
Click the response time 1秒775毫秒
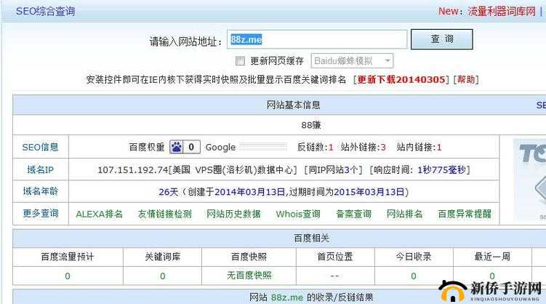441,170
